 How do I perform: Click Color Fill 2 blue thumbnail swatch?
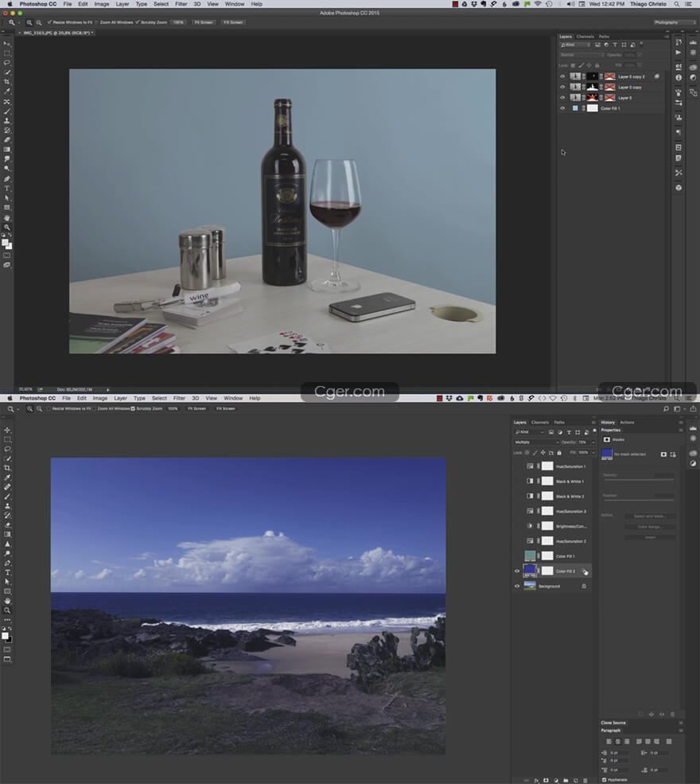(x=530, y=571)
